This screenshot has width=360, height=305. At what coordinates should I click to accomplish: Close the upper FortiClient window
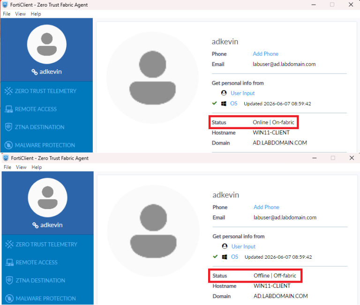351,5
